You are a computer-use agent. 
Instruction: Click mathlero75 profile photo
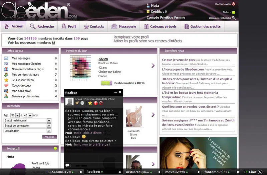click(x=134, y=116)
